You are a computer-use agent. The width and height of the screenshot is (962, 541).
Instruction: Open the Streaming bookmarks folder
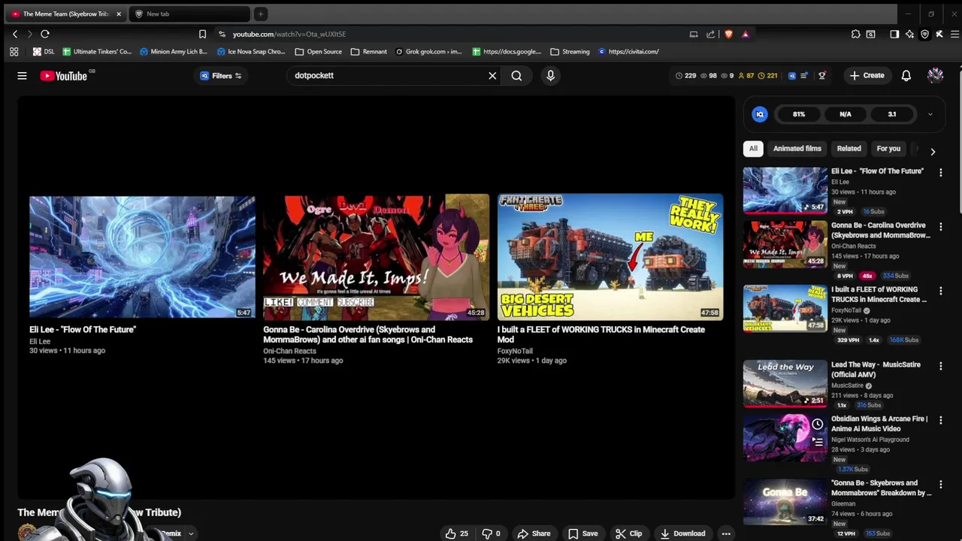click(x=570, y=52)
